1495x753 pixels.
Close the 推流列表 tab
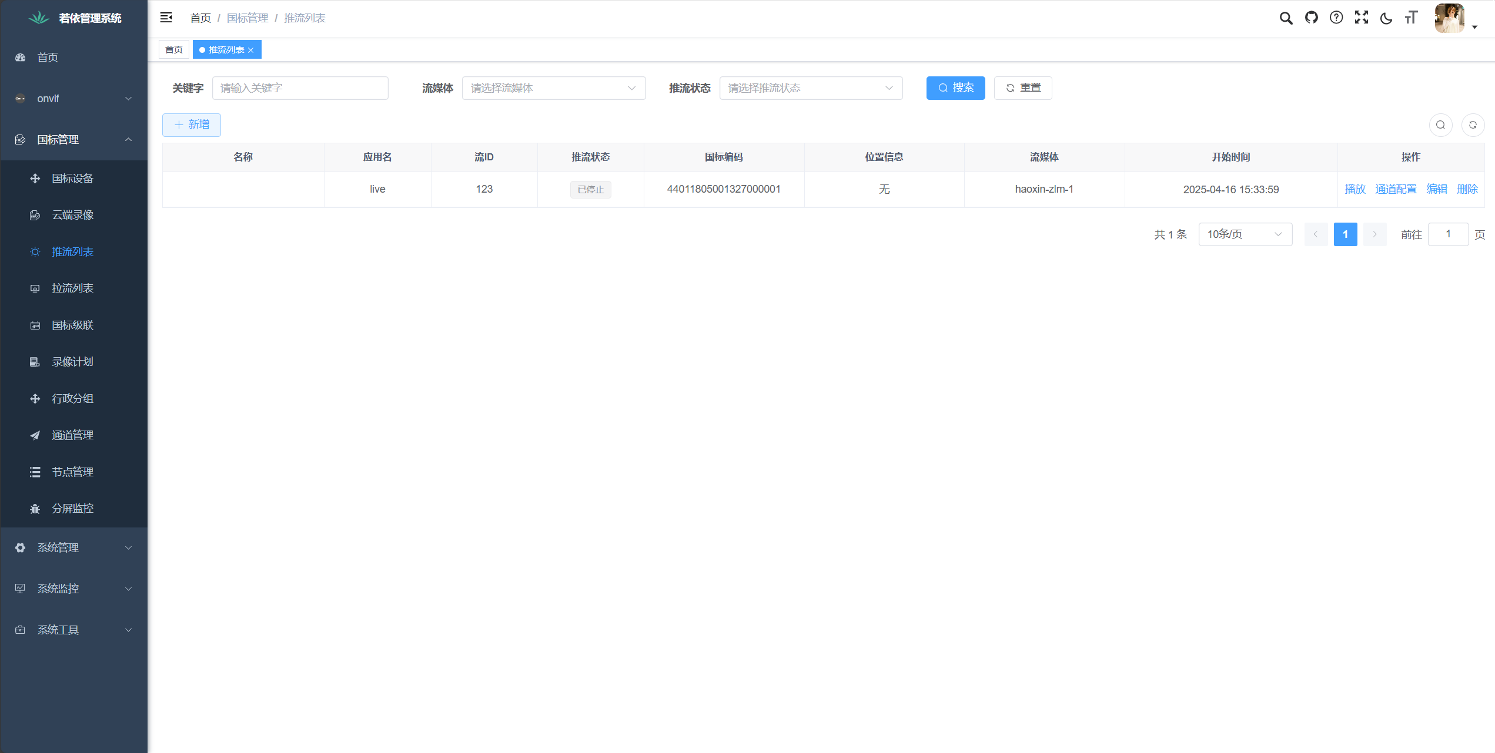point(251,50)
